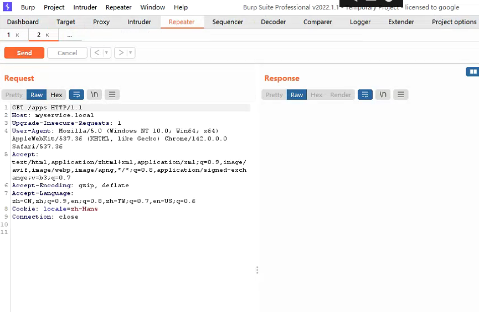This screenshot has height=312, width=479.
Task: Go to the Proxy tab
Action: tap(101, 22)
